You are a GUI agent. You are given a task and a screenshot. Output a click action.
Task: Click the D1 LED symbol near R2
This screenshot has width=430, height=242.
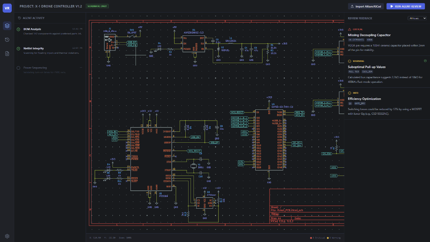click(x=159, y=49)
